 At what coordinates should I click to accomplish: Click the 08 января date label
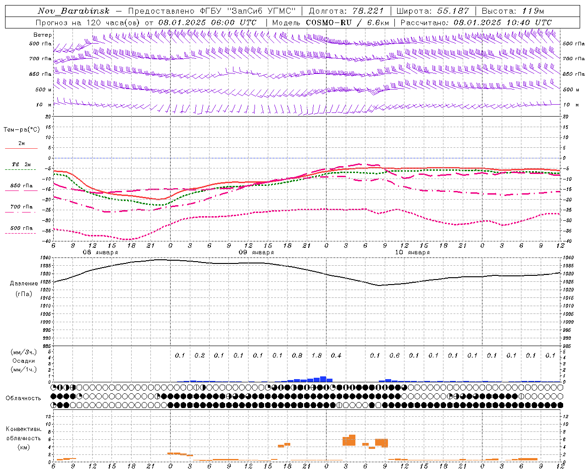tap(100, 252)
